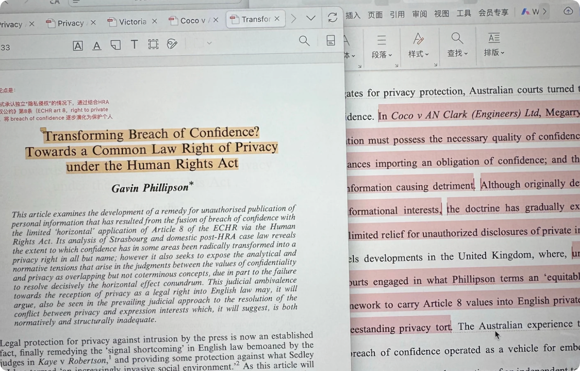The width and height of the screenshot is (580, 371).
Task: Open styles dialog launcher arrow
Action: pyautogui.click(x=436, y=65)
